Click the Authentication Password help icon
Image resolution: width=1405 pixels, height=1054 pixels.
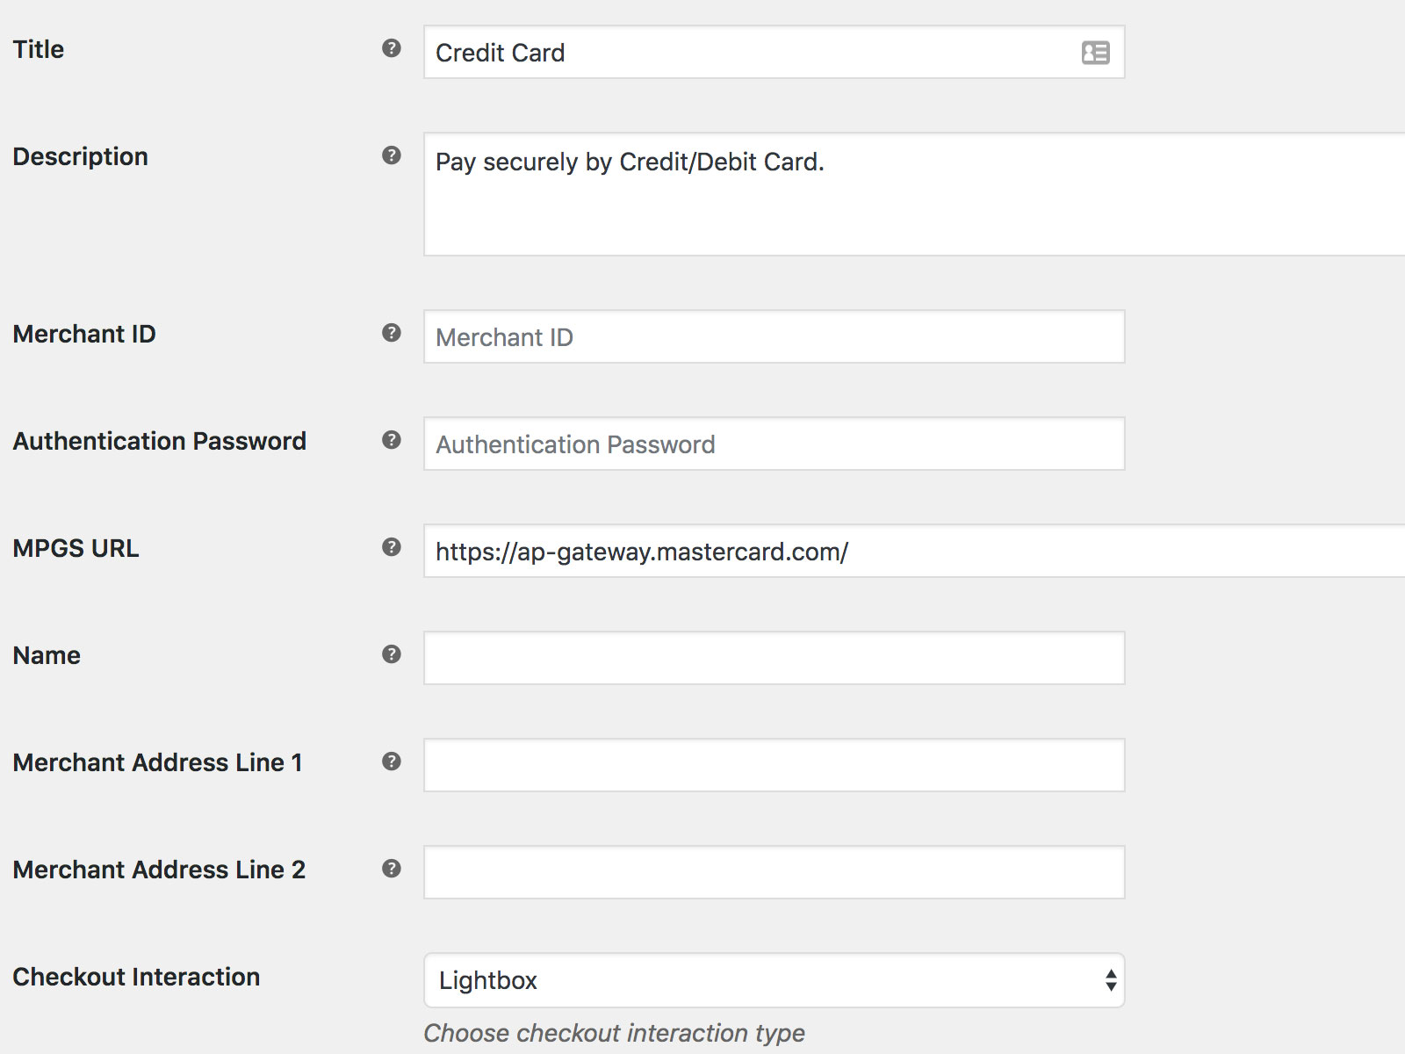(392, 440)
